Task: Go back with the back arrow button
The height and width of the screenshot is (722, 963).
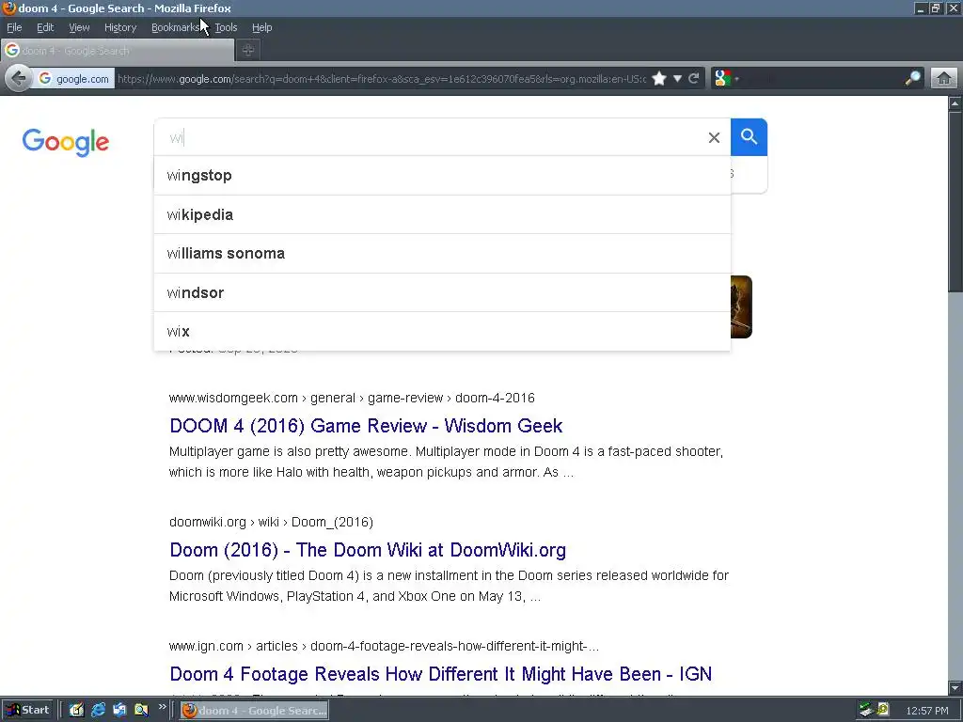Action: coord(19,79)
